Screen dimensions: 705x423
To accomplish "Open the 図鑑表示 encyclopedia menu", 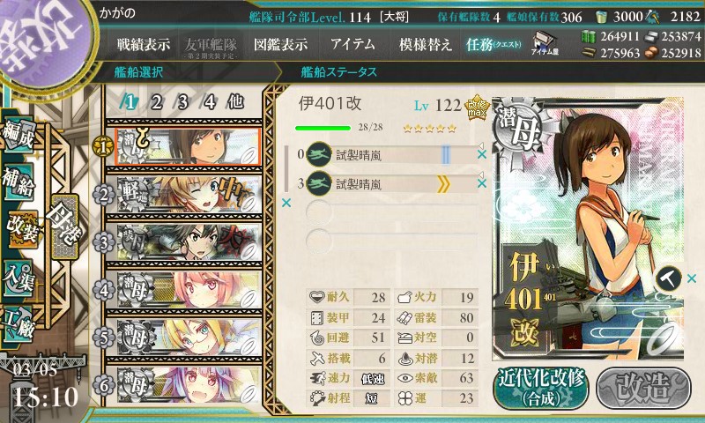I will 280,44.
